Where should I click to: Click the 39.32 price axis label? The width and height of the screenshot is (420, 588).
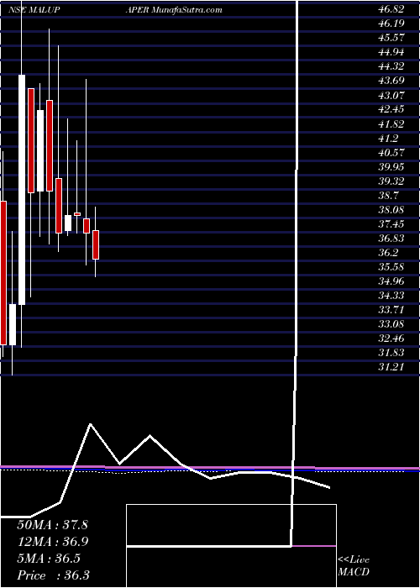click(391, 181)
